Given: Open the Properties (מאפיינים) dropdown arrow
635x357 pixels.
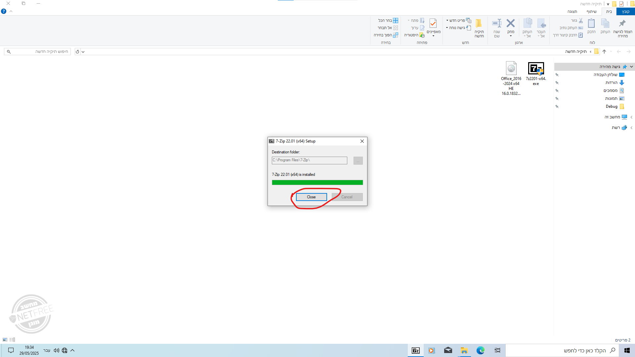Looking at the screenshot, I should 433,36.
